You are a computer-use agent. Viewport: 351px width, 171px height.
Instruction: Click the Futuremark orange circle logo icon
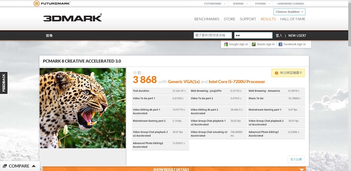point(37,4)
